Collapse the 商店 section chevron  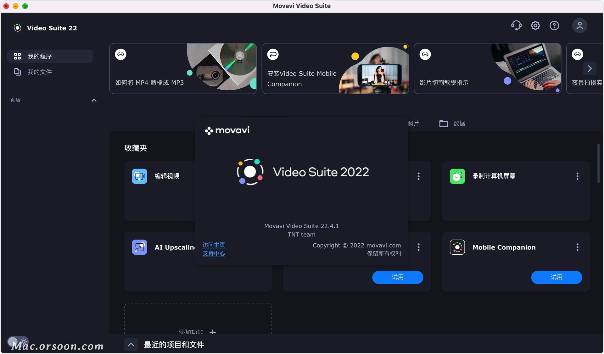click(x=94, y=100)
